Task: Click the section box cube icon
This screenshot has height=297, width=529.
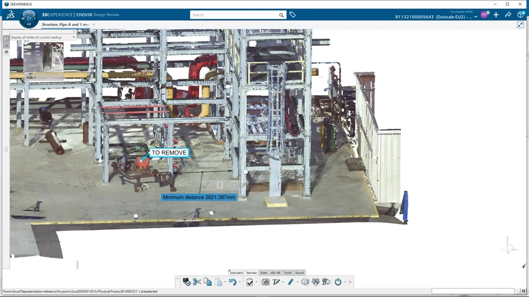Action: click(305, 282)
